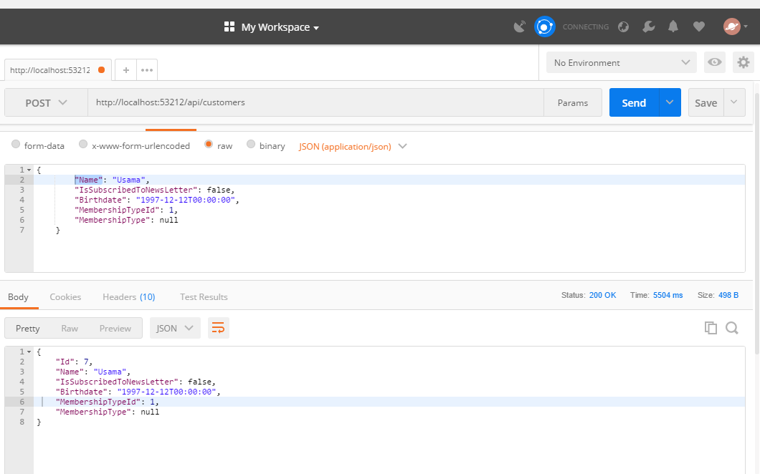Click the CONNECTING status text
This screenshot has height=474, width=760.
(x=586, y=27)
